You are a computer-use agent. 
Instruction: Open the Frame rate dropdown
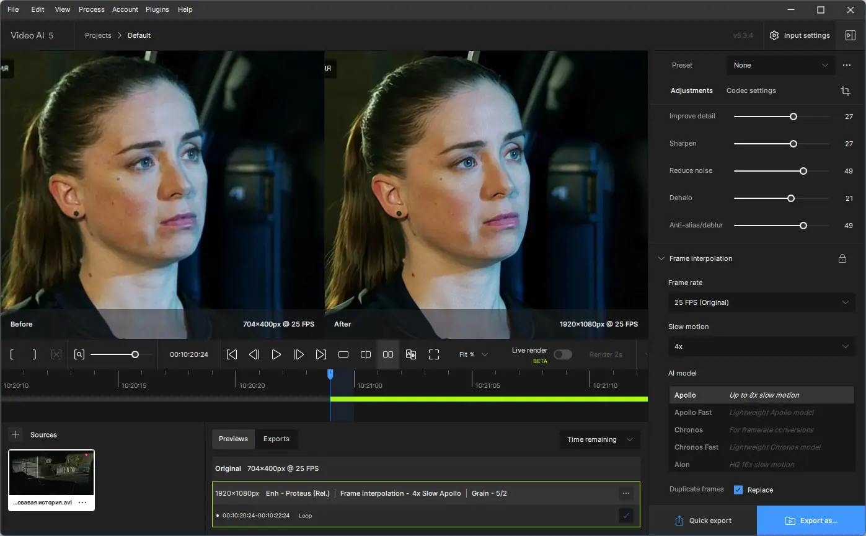(761, 302)
